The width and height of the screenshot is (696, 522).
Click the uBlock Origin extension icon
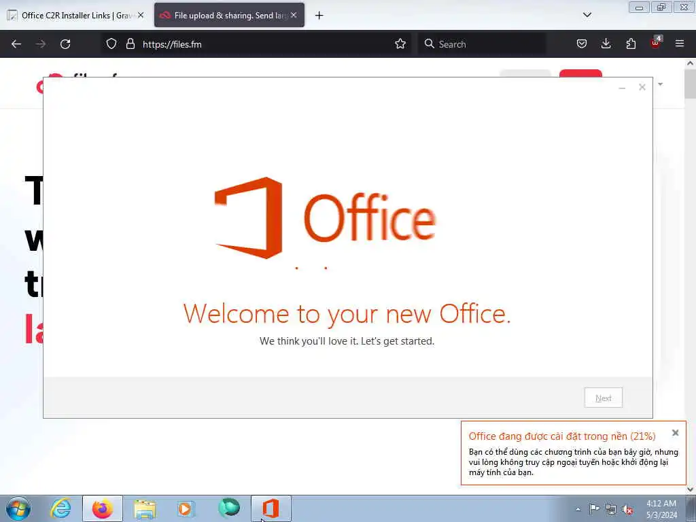[656, 43]
